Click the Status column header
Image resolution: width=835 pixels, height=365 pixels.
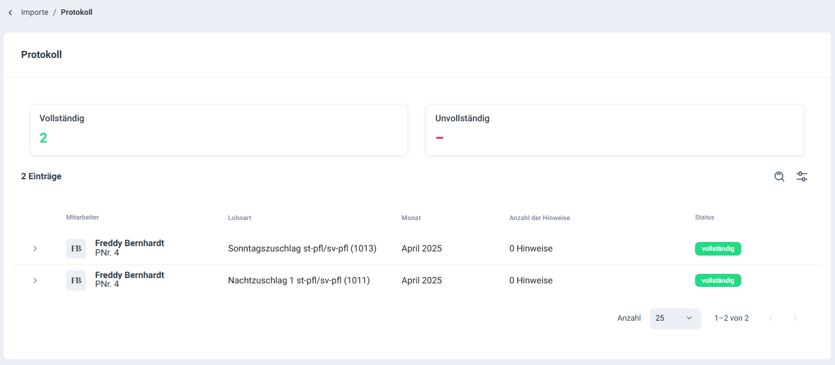point(705,217)
